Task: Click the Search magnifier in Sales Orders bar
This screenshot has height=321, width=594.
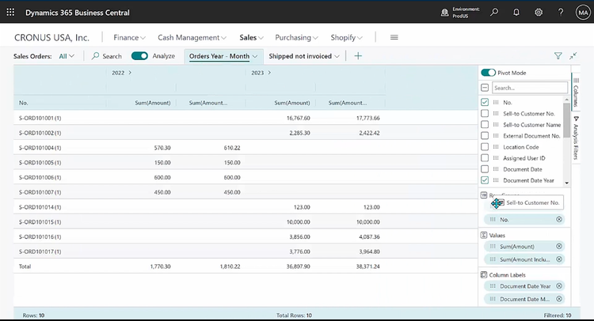Action: click(96, 56)
